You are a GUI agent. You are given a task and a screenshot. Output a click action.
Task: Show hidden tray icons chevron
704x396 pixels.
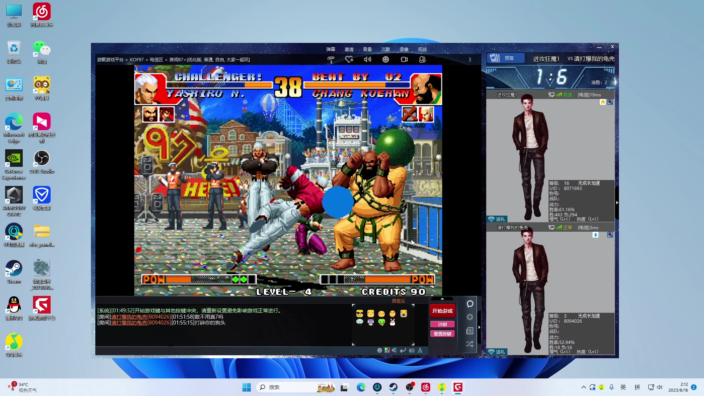pos(583,387)
